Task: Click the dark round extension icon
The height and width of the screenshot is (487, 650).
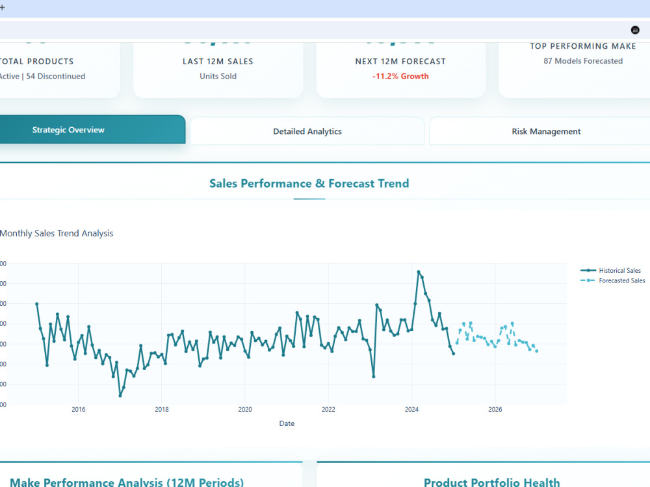Action: pyautogui.click(x=634, y=30)
